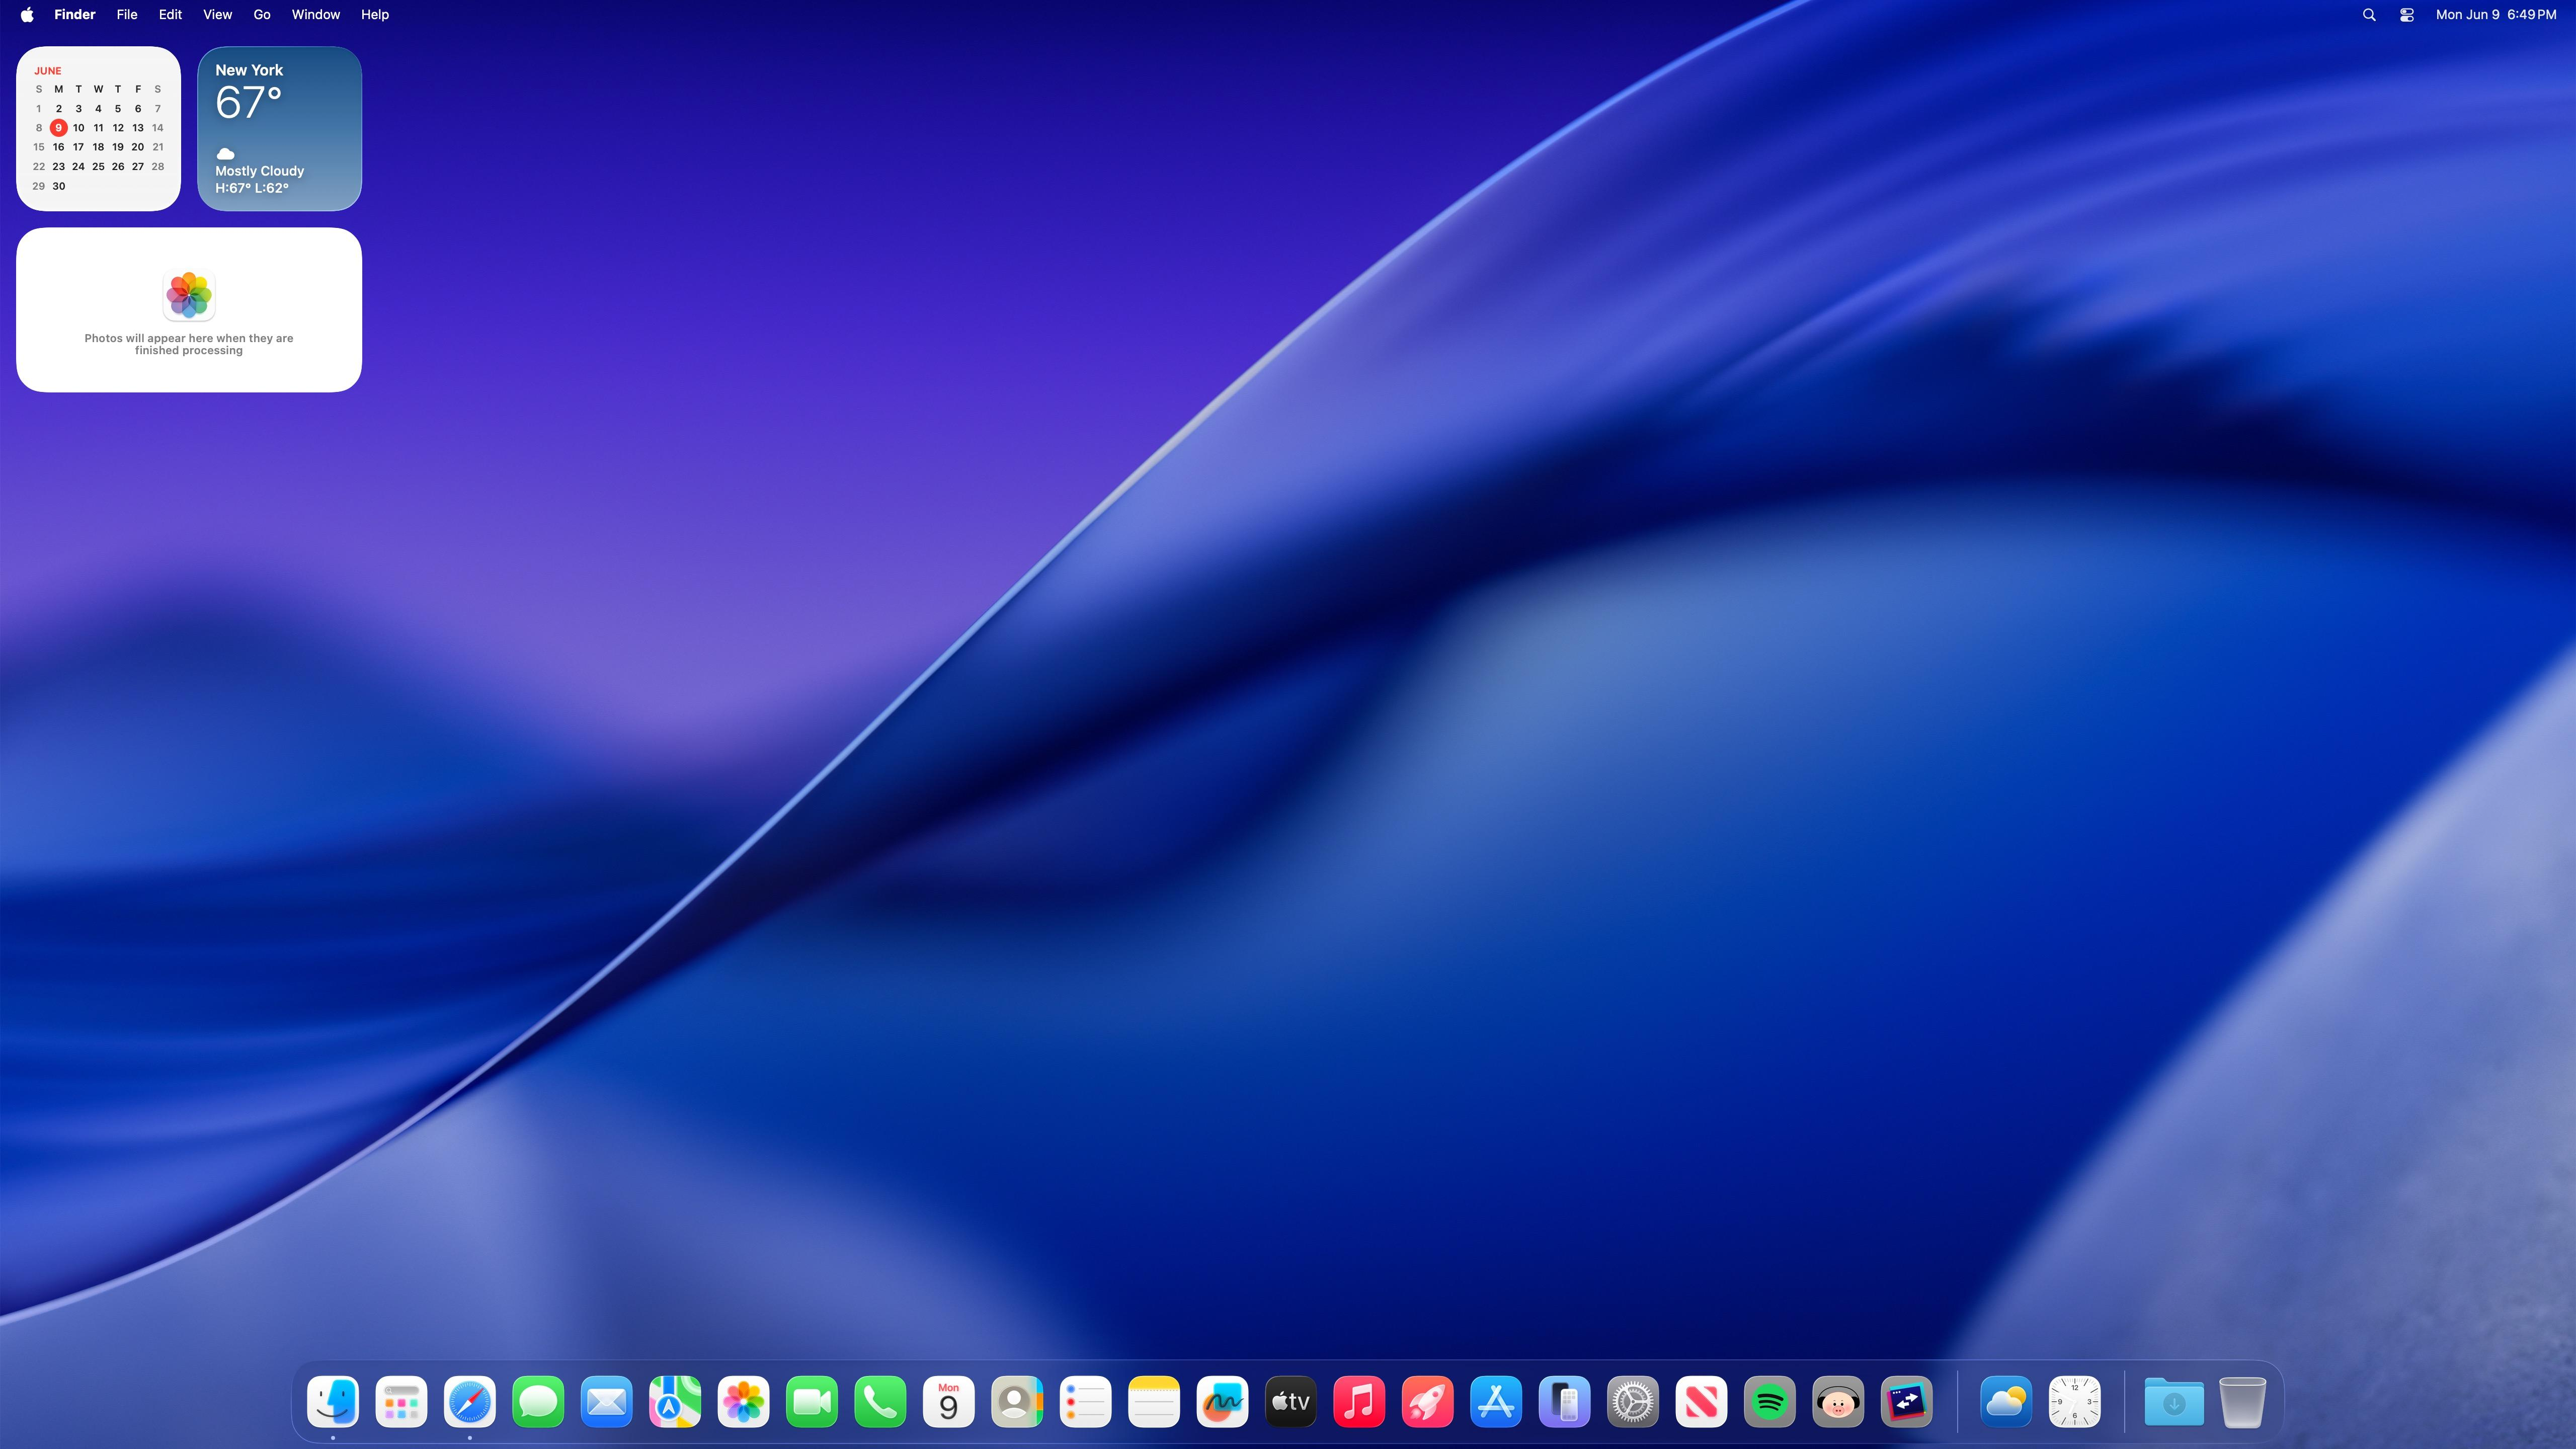Screen dimensions: 2576x1449
Task: Open Contacts from the Dock
Action: point(1017,1402)
